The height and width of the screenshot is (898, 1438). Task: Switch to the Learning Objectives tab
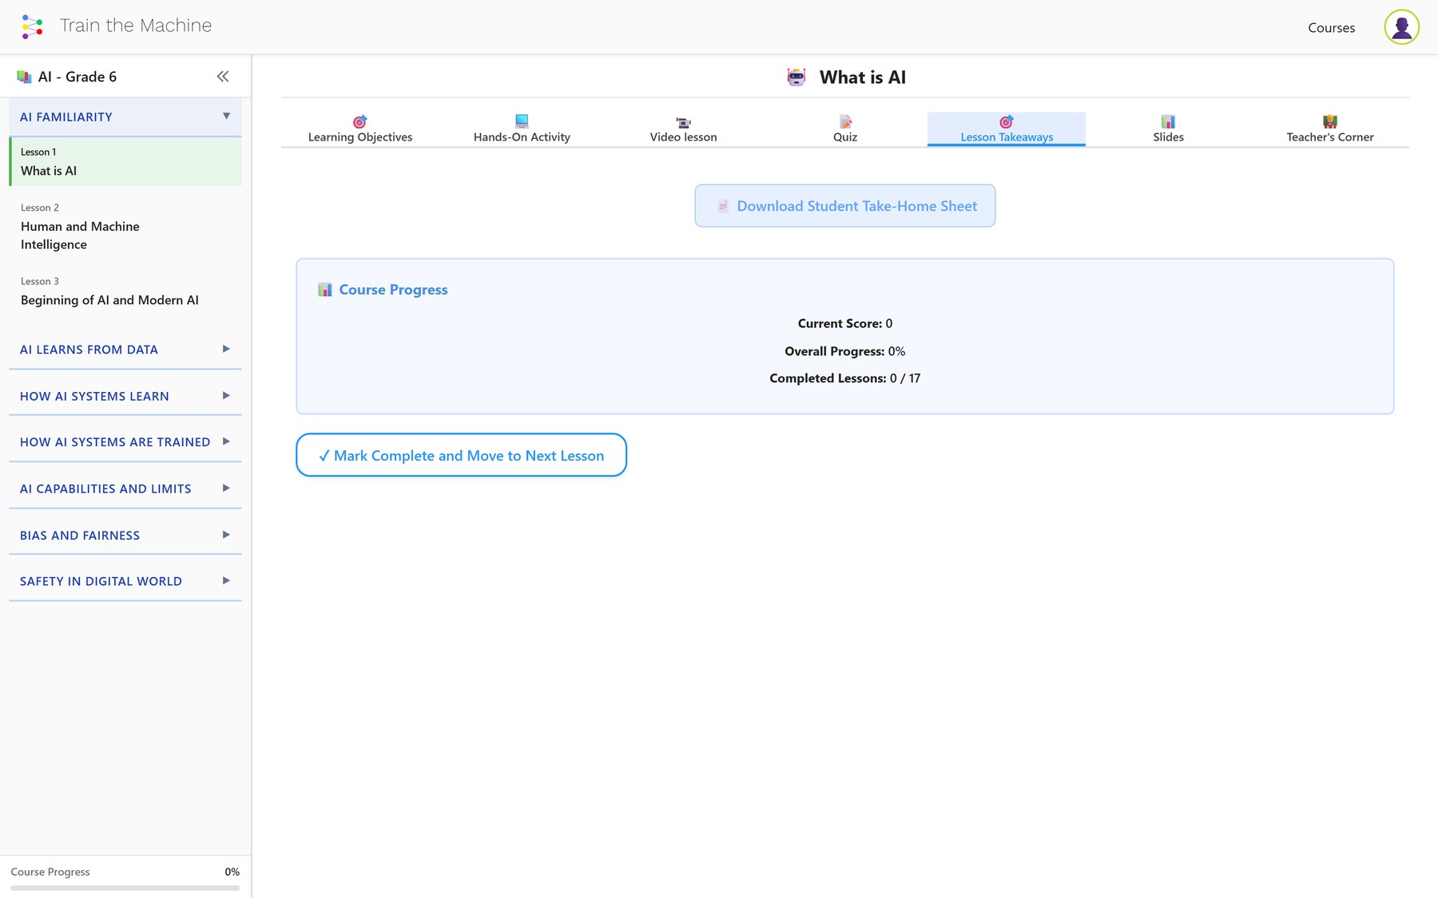click(360, 129)
